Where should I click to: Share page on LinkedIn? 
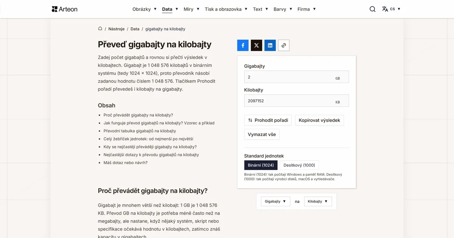point(270,45)
